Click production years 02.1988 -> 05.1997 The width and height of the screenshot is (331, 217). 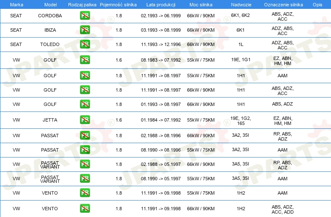tap(161, 164)
